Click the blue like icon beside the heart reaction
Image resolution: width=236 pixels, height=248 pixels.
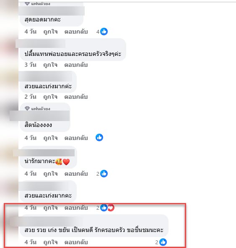pyautogui.click(x=104, y=208)
